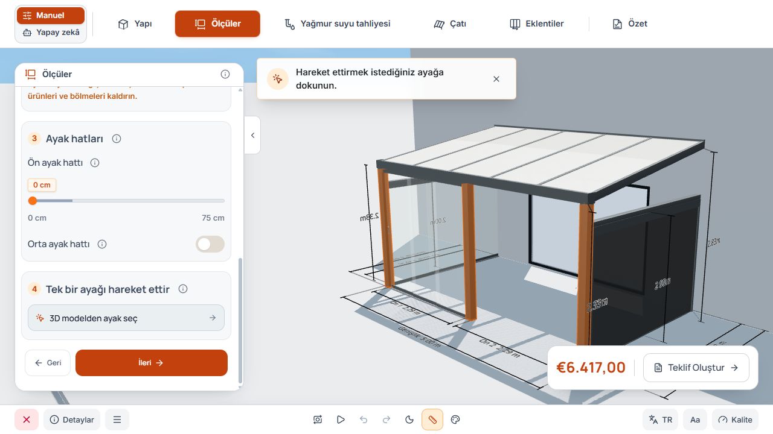Open the Kalite quality settings

tap(735, 420)
